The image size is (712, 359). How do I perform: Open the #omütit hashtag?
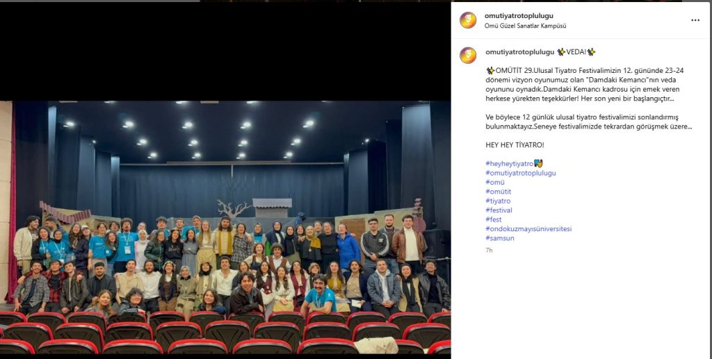[x=498, y=192]
